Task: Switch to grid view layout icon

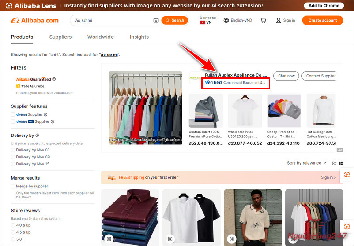Action: (x=340, y=163)
